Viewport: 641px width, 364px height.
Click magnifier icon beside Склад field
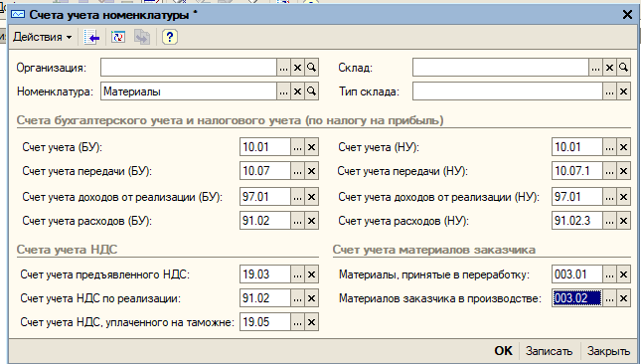(x=623, y=68)
